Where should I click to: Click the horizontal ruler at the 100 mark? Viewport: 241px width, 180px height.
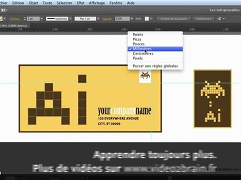(55, 29)
